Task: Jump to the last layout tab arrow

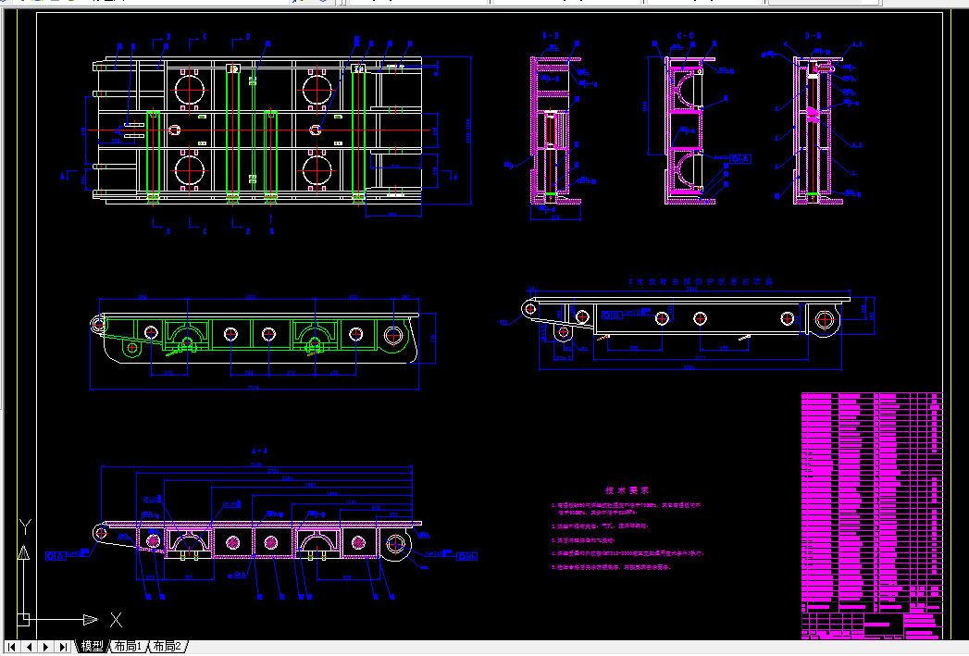Action: coord(62,647)
